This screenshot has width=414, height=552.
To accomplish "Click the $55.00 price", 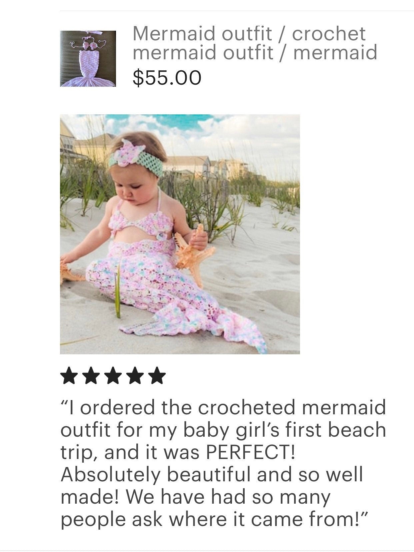I will (167, 77).
